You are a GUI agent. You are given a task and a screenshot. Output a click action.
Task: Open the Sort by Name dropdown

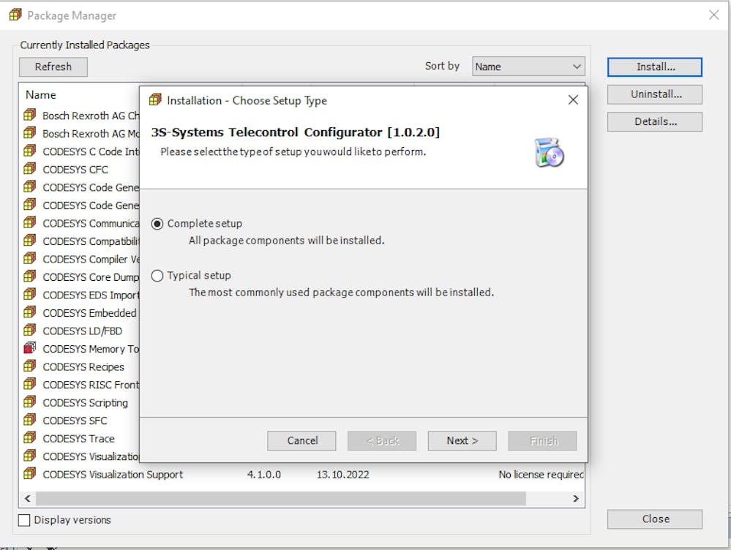528,67
